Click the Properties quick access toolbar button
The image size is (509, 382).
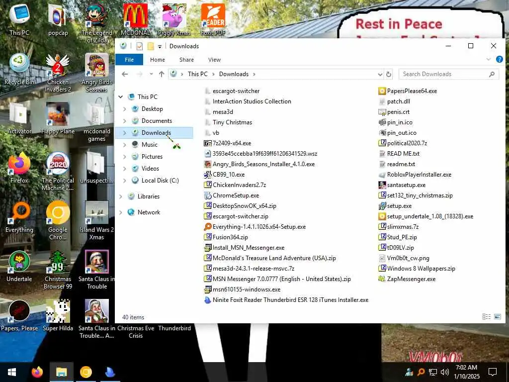(140, 46)
